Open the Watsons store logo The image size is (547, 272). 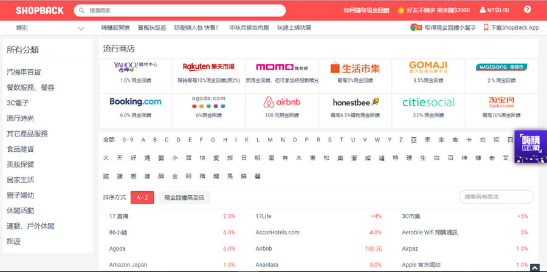pyautogui.click(x=501, y=67)
